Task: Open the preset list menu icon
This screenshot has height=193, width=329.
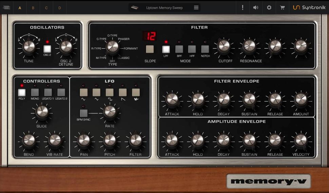Action: tap(196, 7)
